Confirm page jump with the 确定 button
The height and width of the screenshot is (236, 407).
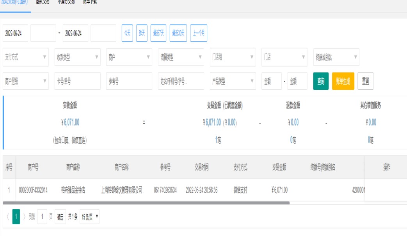60,217
